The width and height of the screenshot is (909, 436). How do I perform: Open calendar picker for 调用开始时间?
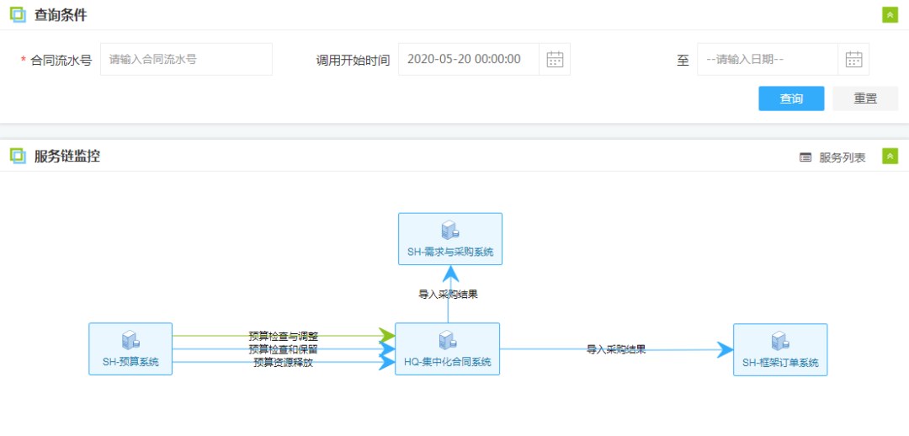555,59
